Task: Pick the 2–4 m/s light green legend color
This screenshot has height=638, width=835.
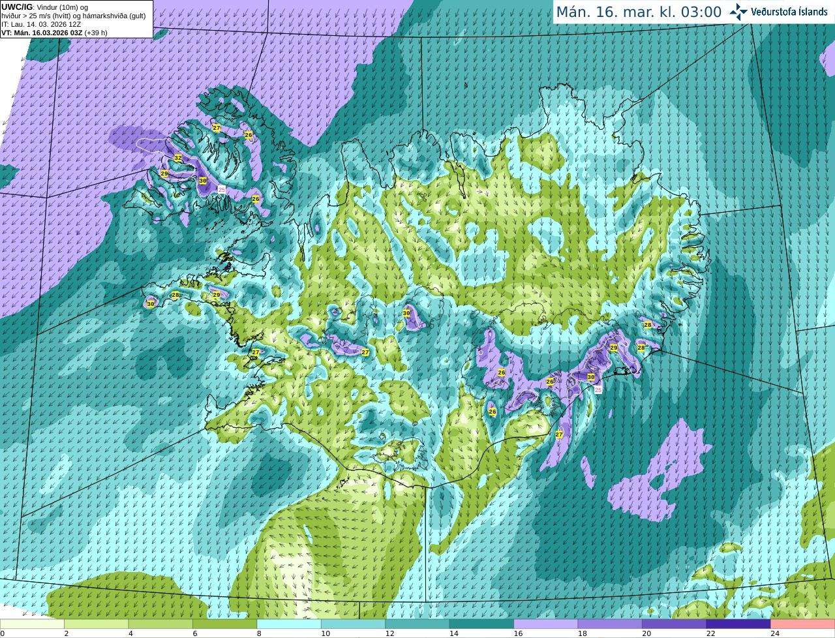Action: tap(97, 624)
